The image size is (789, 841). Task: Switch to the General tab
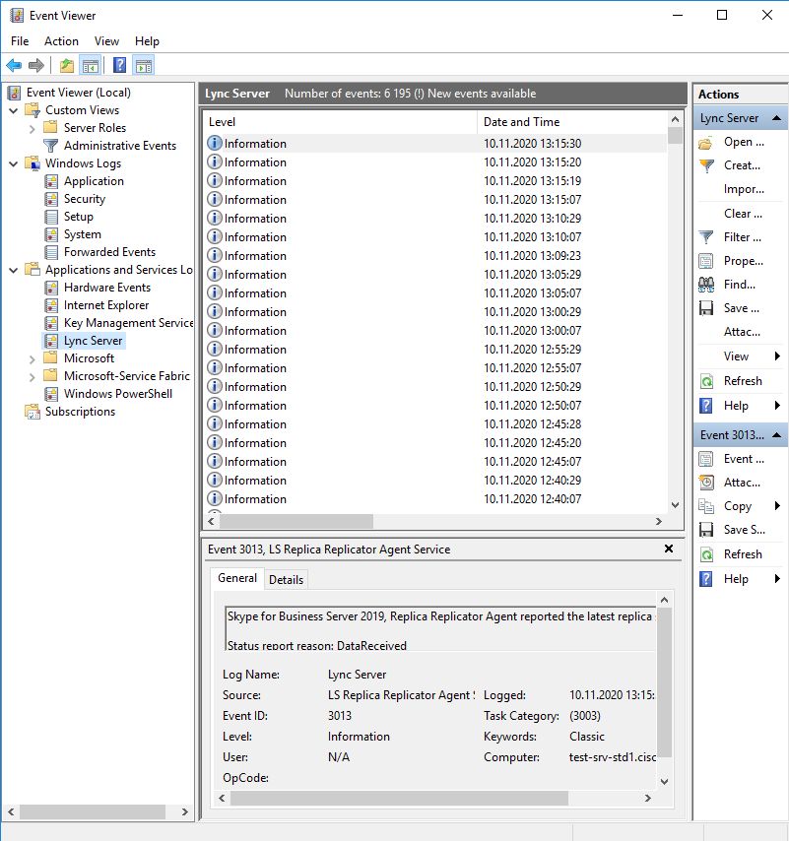click(237, 578)
